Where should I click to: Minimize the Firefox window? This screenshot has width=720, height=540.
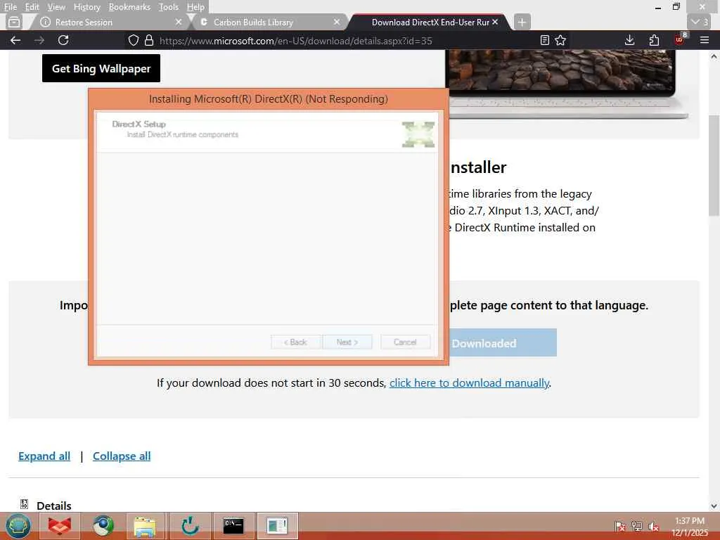(658, 7)
